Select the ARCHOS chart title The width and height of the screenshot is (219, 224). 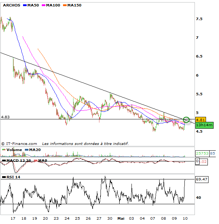(11, 5)
